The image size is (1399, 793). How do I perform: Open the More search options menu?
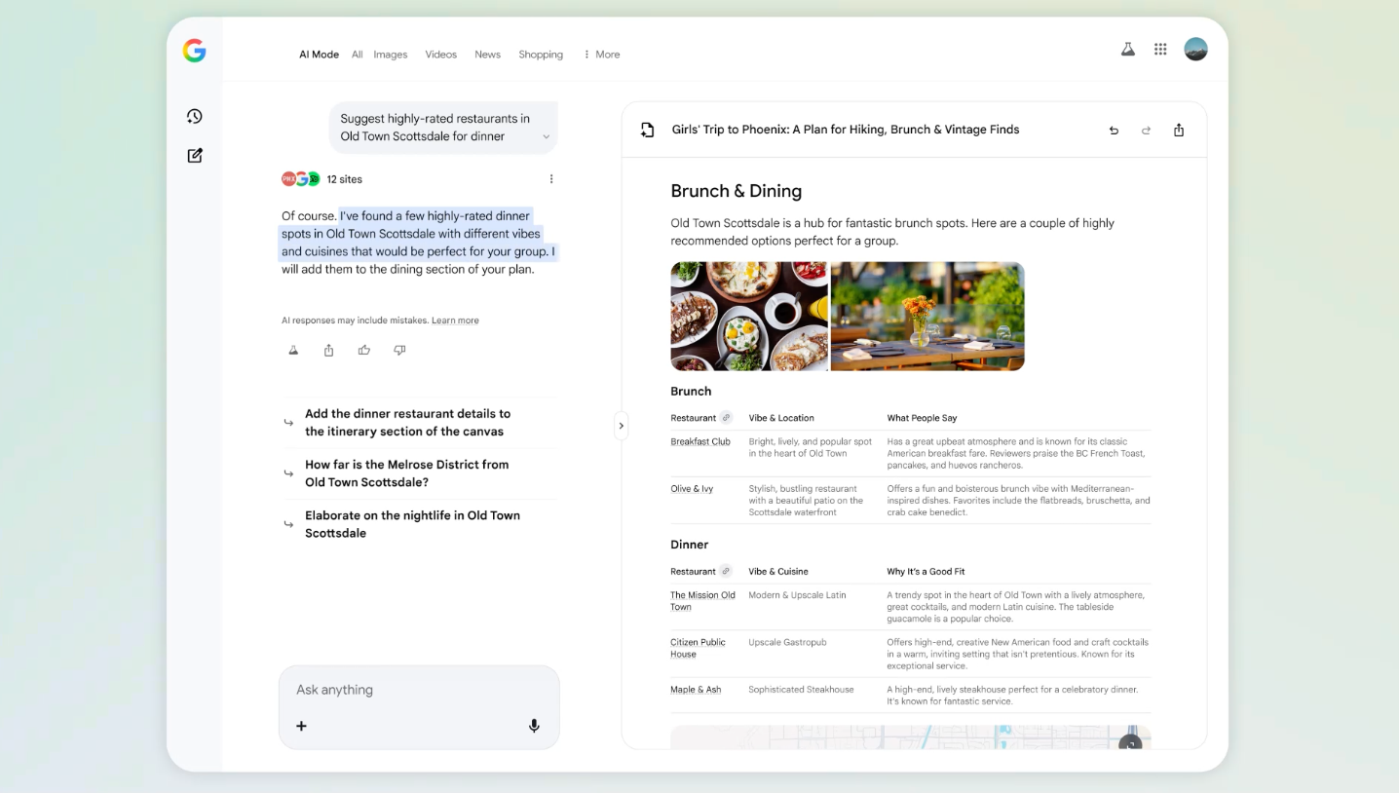click(601, 54)
